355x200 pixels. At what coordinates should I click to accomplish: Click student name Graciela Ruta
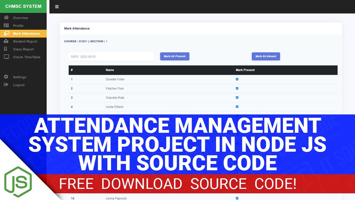pos(115,98)
